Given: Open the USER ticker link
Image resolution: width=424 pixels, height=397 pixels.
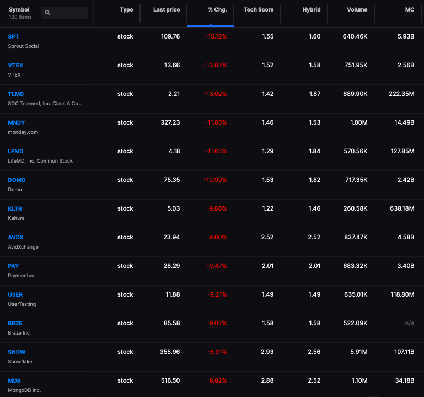Looking at the screenshot, I should (15, 294).
